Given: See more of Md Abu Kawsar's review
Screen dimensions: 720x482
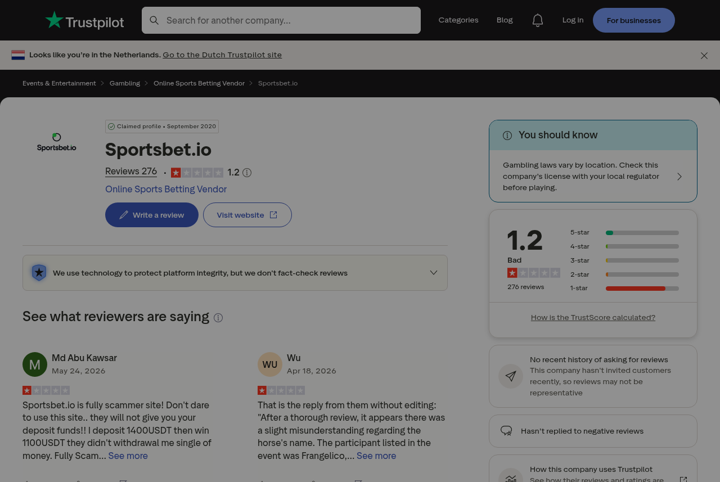Looking at the screenshot, I should (128, 456).
